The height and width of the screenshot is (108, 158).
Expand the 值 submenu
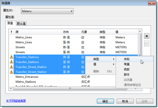[x=101, y=64]
